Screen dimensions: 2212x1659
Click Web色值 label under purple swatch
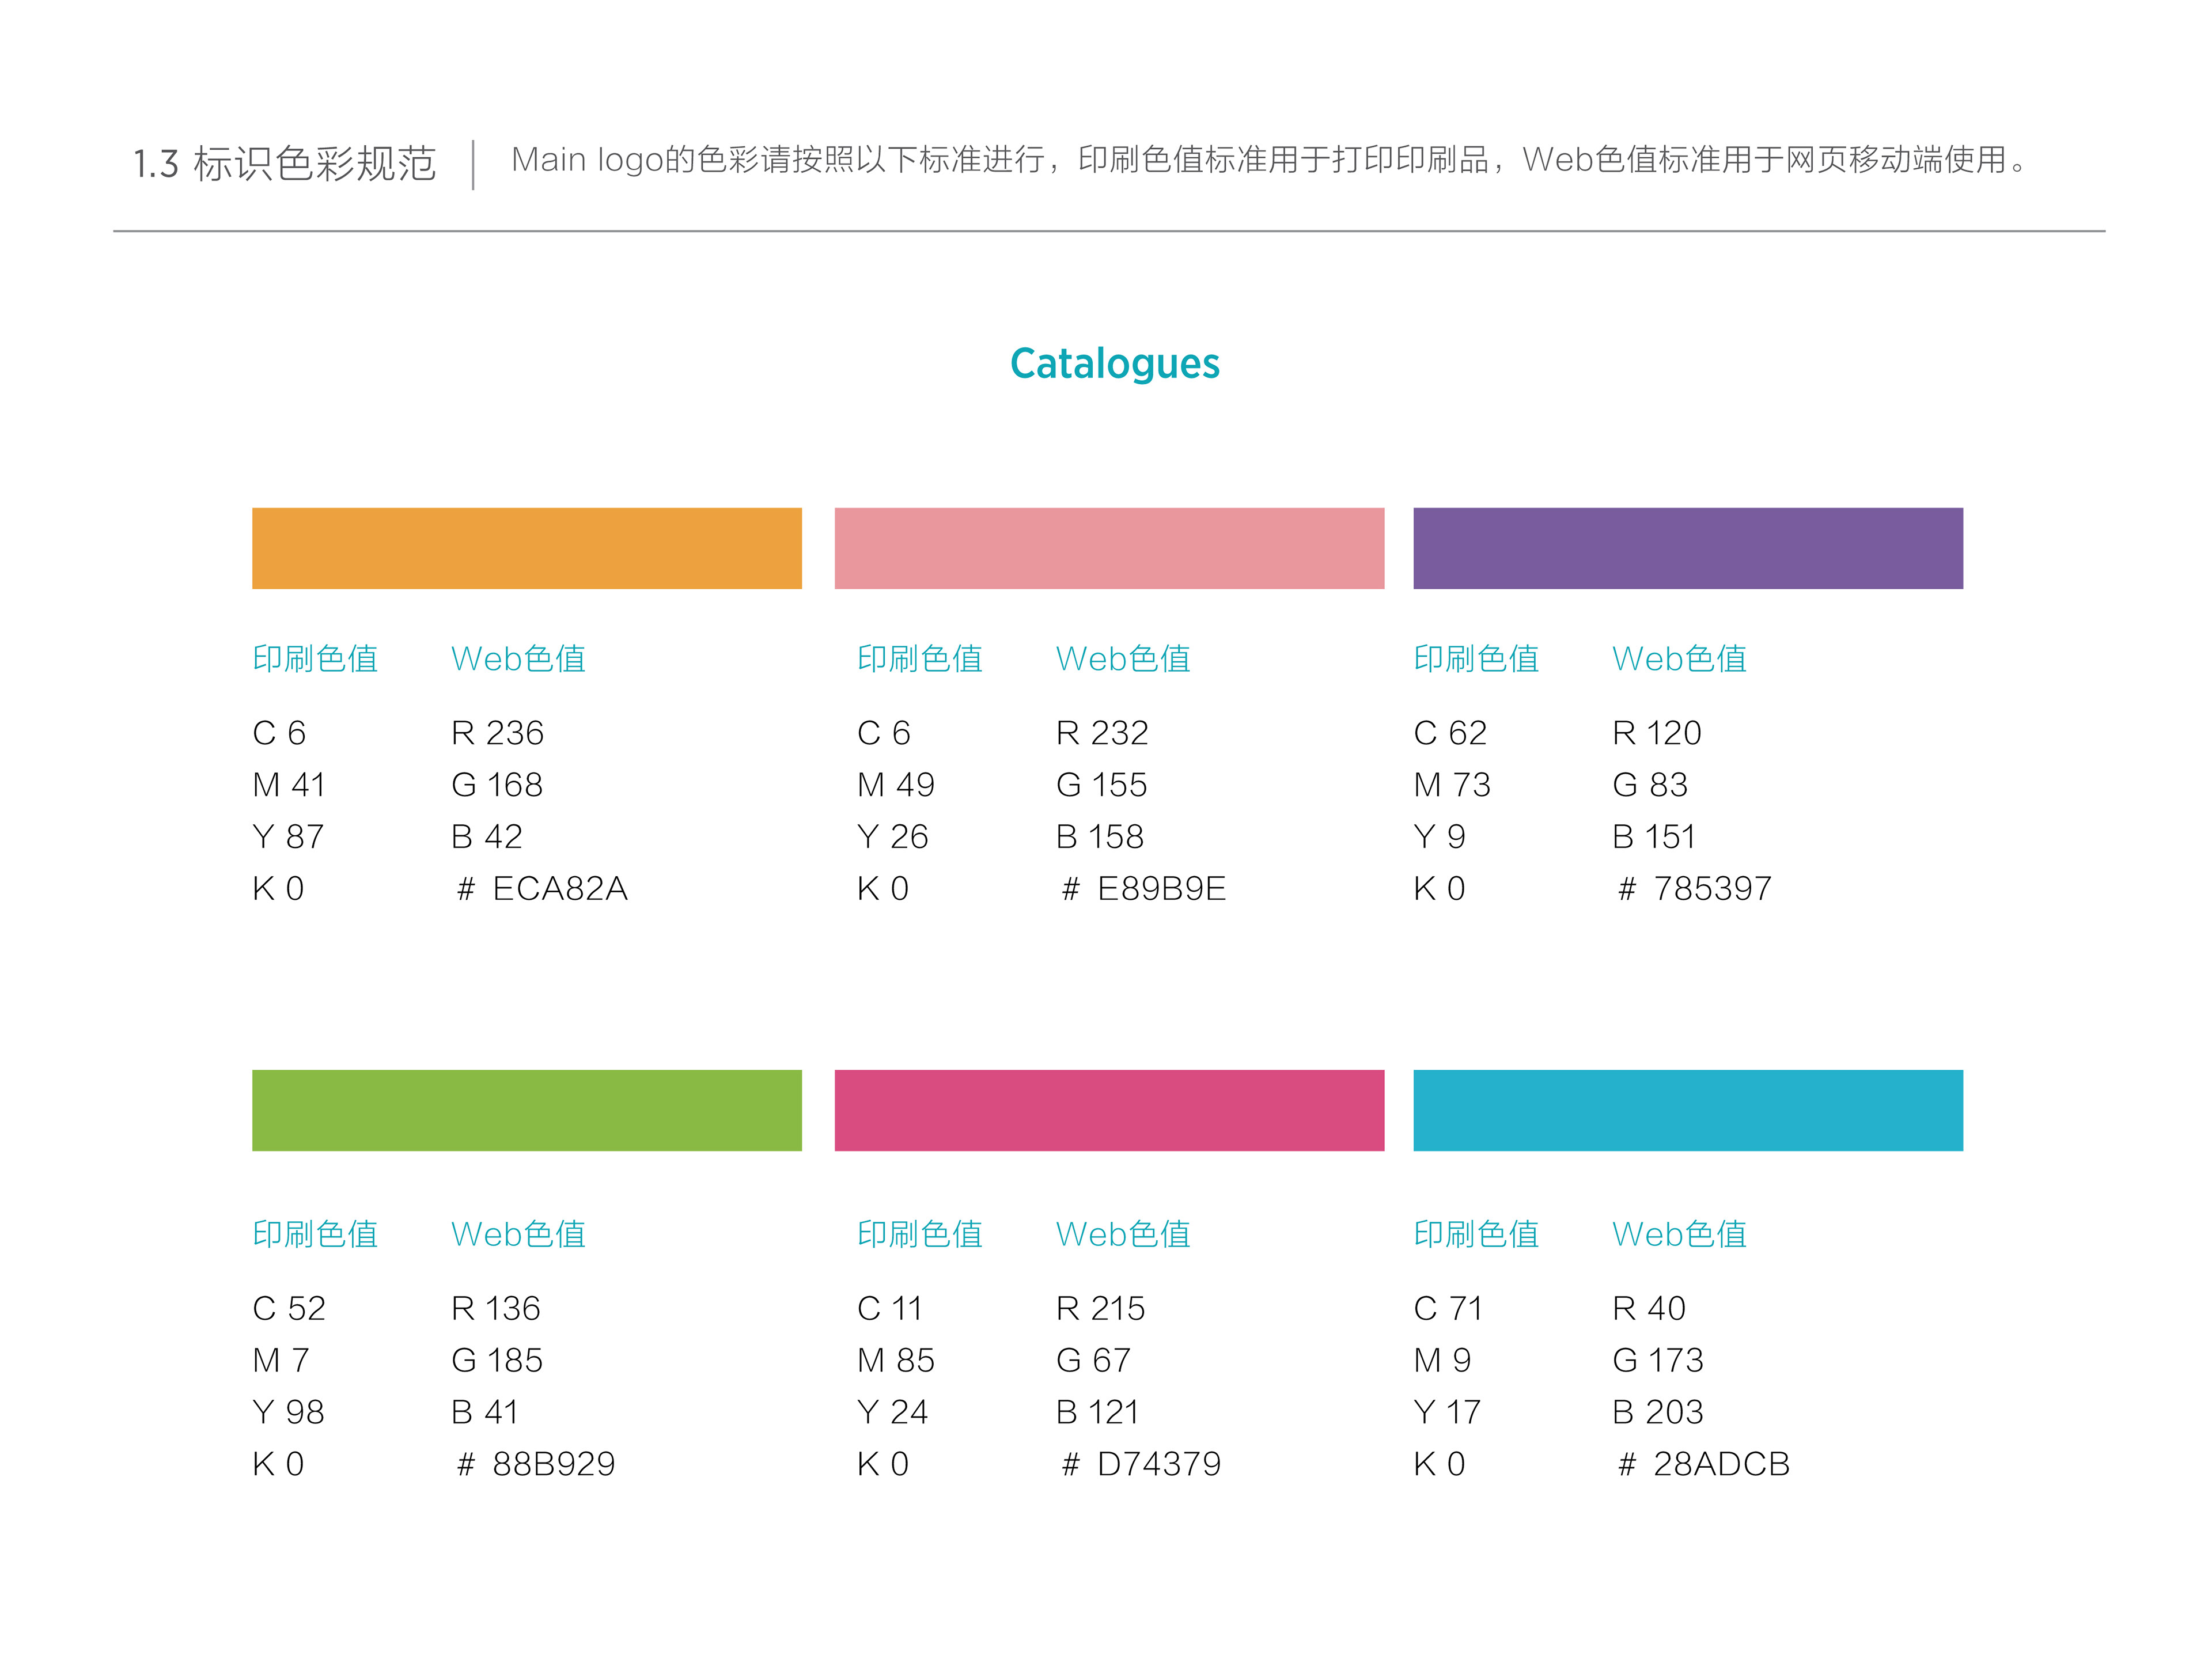coord(1679,659)
